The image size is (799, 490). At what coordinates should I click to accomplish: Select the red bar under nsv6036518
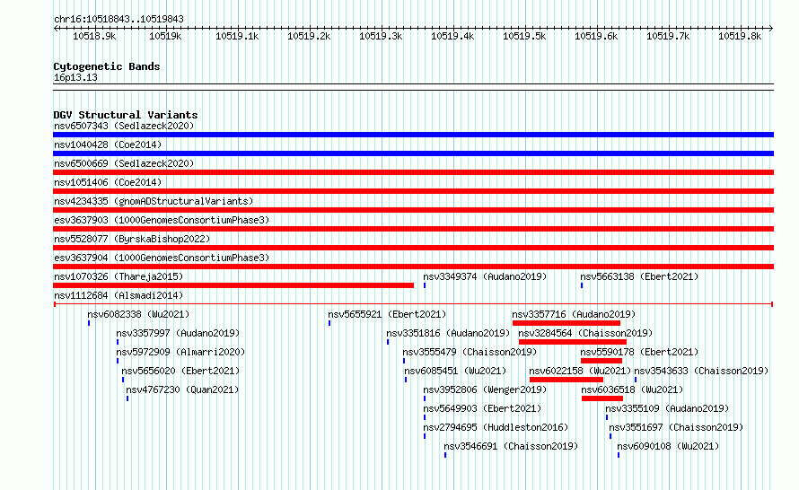click(x=602, y=398)
